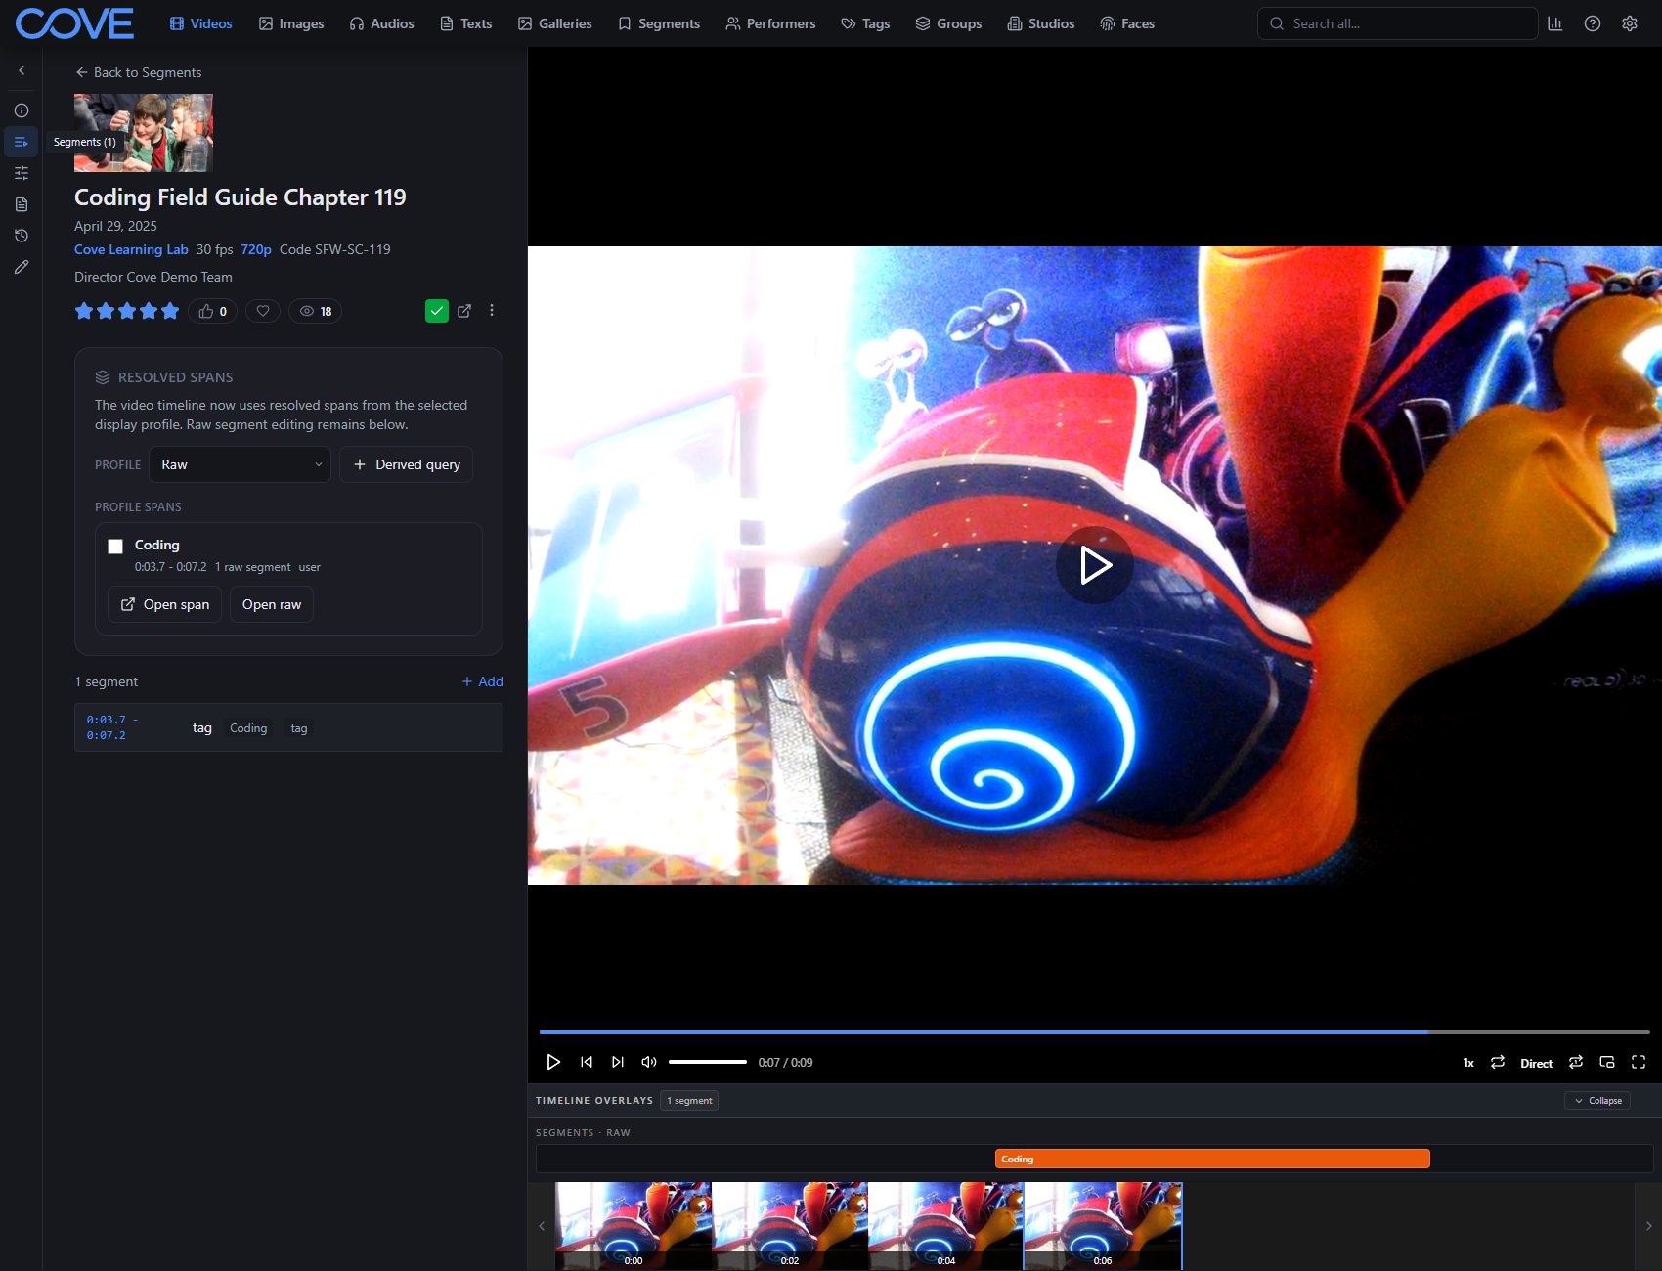The width and height of the screenshot is (1662, 1271).
Task: Click the COVE logo
Action: [74, 23]
